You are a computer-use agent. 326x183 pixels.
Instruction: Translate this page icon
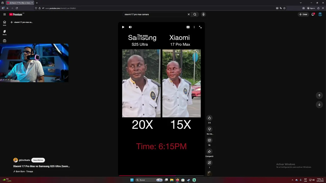(x=281, y=8)
